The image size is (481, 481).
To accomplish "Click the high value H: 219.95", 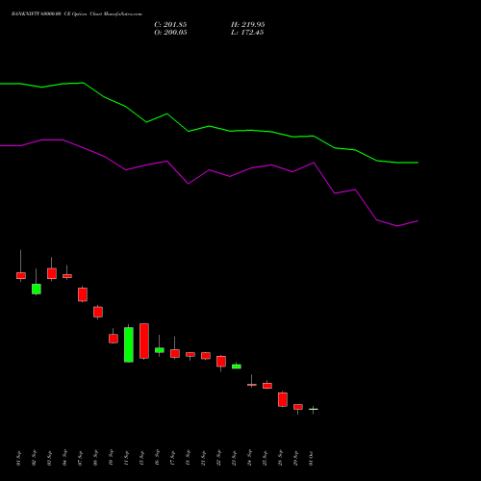I will (247, 25).
